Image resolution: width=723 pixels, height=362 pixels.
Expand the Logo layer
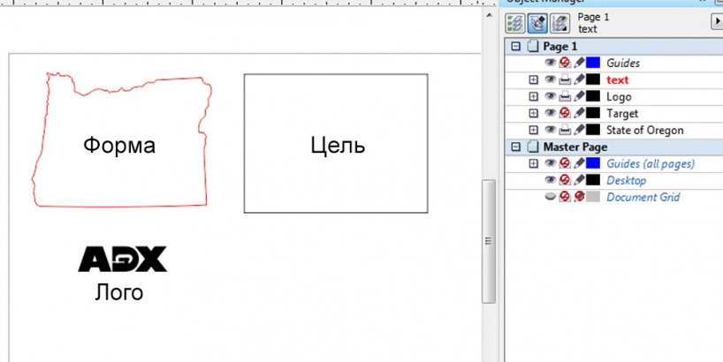pos(534,97)
